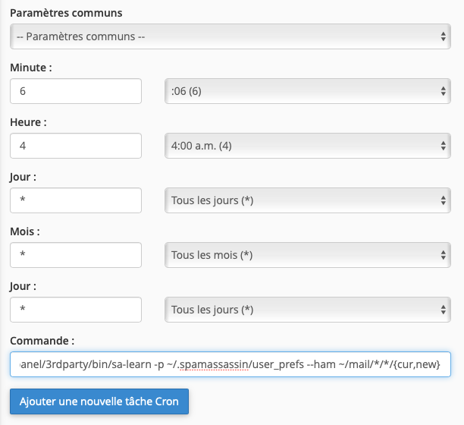The height and width of the screenshot is (425, 464).
Task: Click Ajouter une nouvelle tâche Cron
Action: (99, 401)
